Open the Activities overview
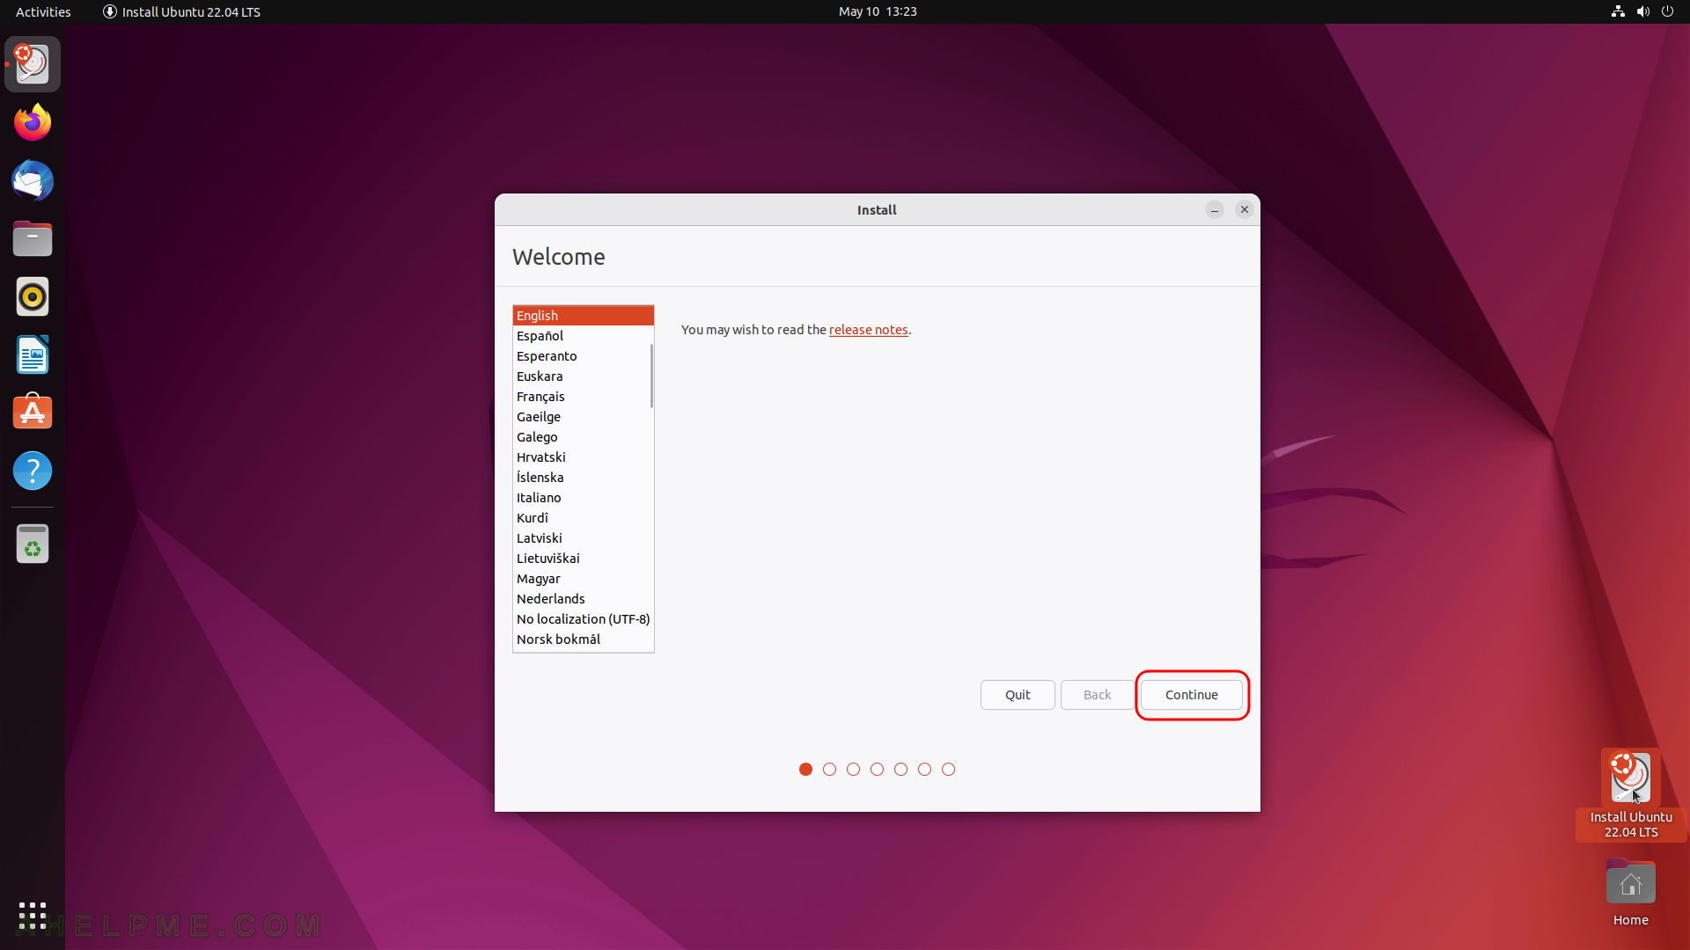1690x950 pixels. click(43, 11)
